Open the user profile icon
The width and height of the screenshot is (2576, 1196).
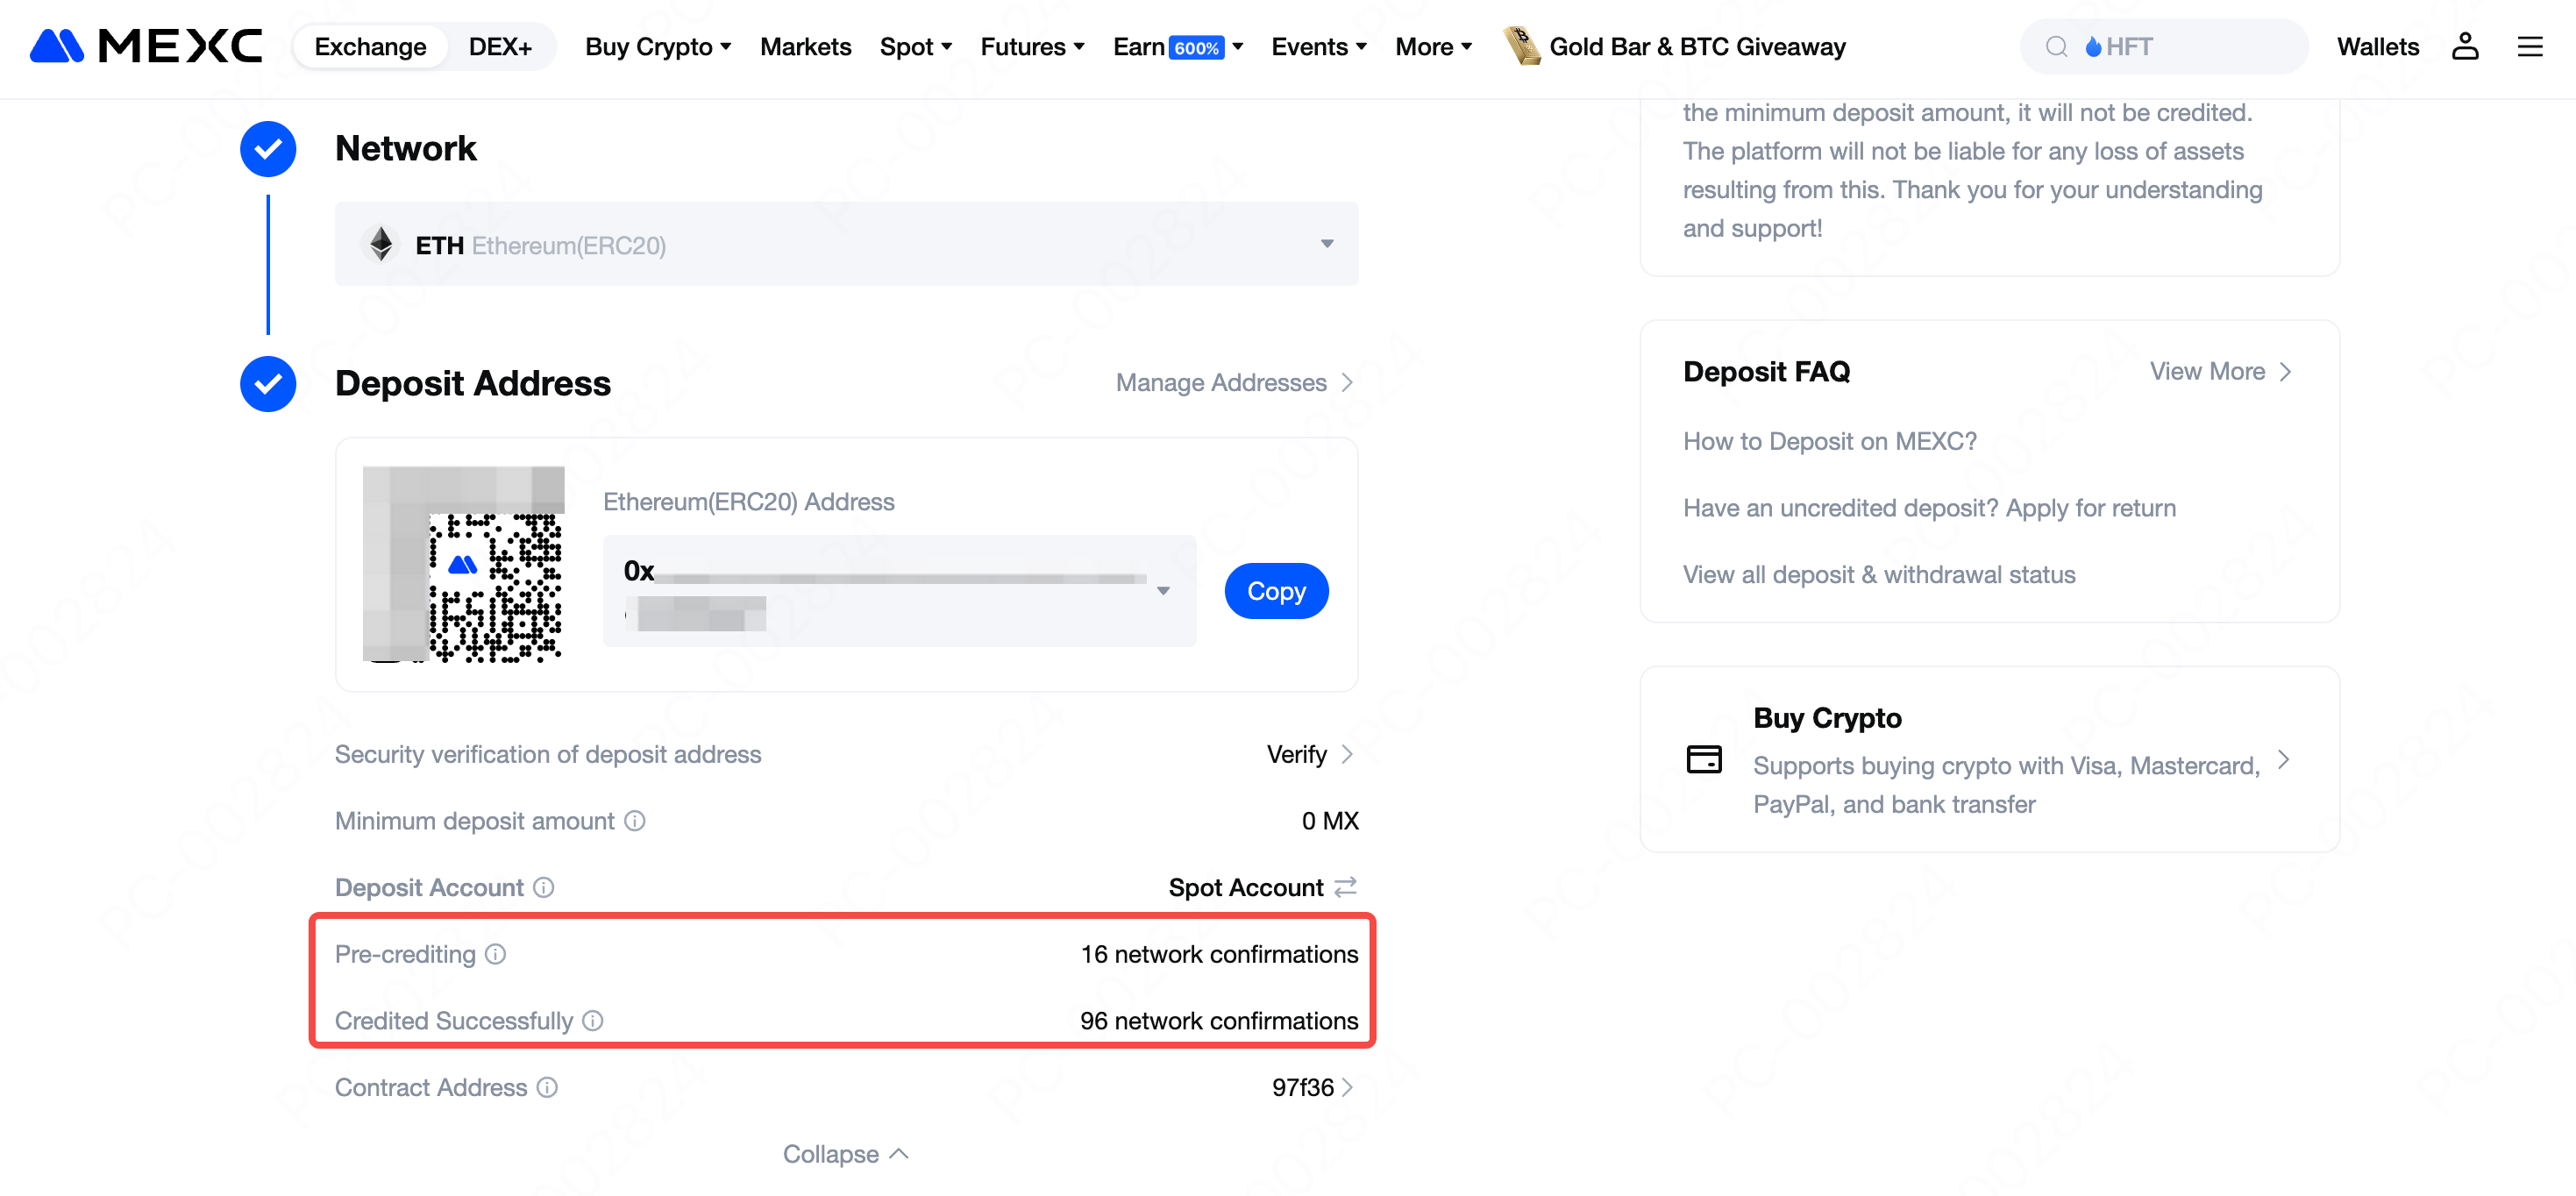pyautogui.click(x=2464, y=46)
